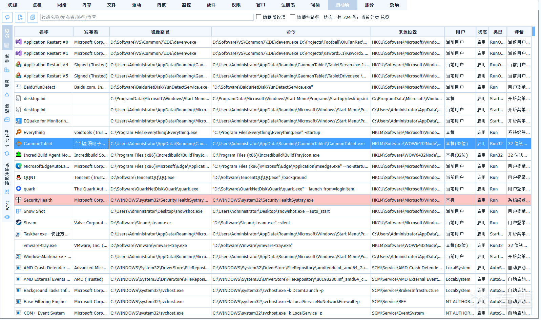The image size is (541, 320).
Task: Click the quark row icon
Action: pyautogui.click(x=19, y=189)
